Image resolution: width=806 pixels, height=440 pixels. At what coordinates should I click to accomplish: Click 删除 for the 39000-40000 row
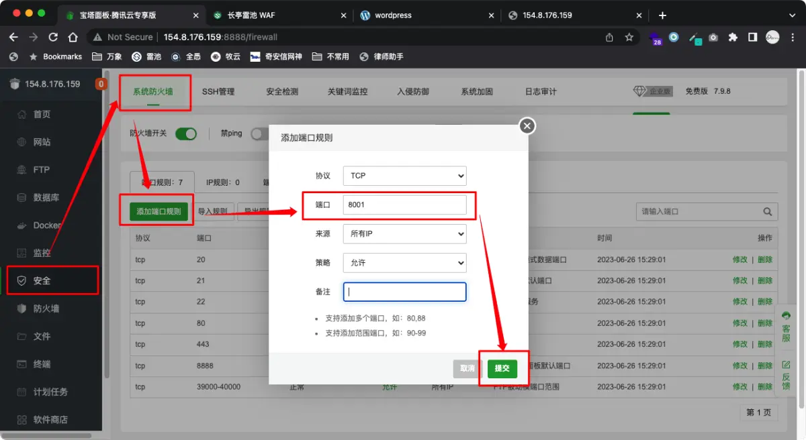coord(765,387)
